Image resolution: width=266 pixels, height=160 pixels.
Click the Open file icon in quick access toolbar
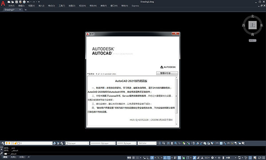(x=13, y=2)
